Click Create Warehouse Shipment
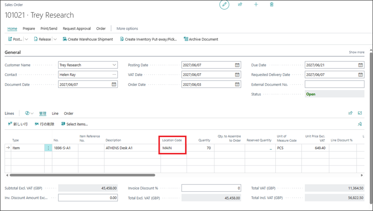 click(x=88, y=39)
